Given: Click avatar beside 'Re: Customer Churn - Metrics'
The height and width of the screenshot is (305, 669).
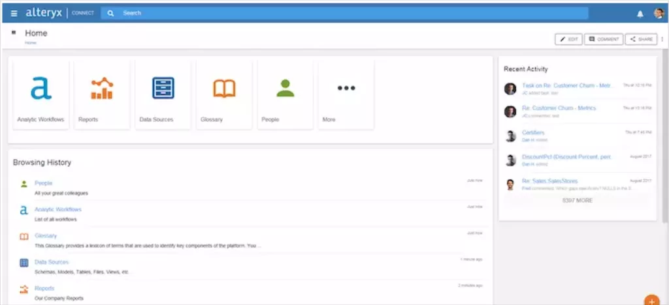Looking at the screenshot, I should tap(510, 111).
